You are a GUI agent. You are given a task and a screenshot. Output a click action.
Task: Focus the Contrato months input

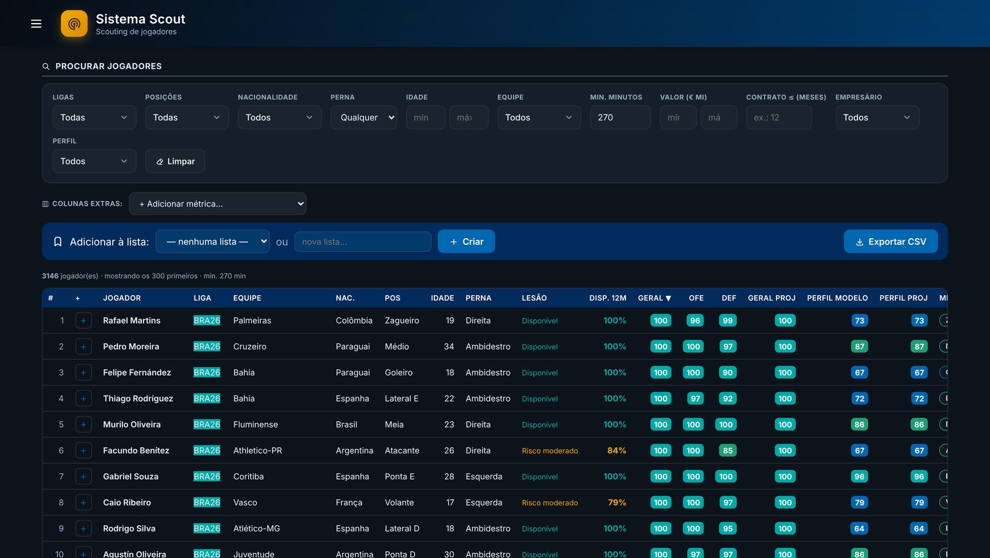[779, 118]
